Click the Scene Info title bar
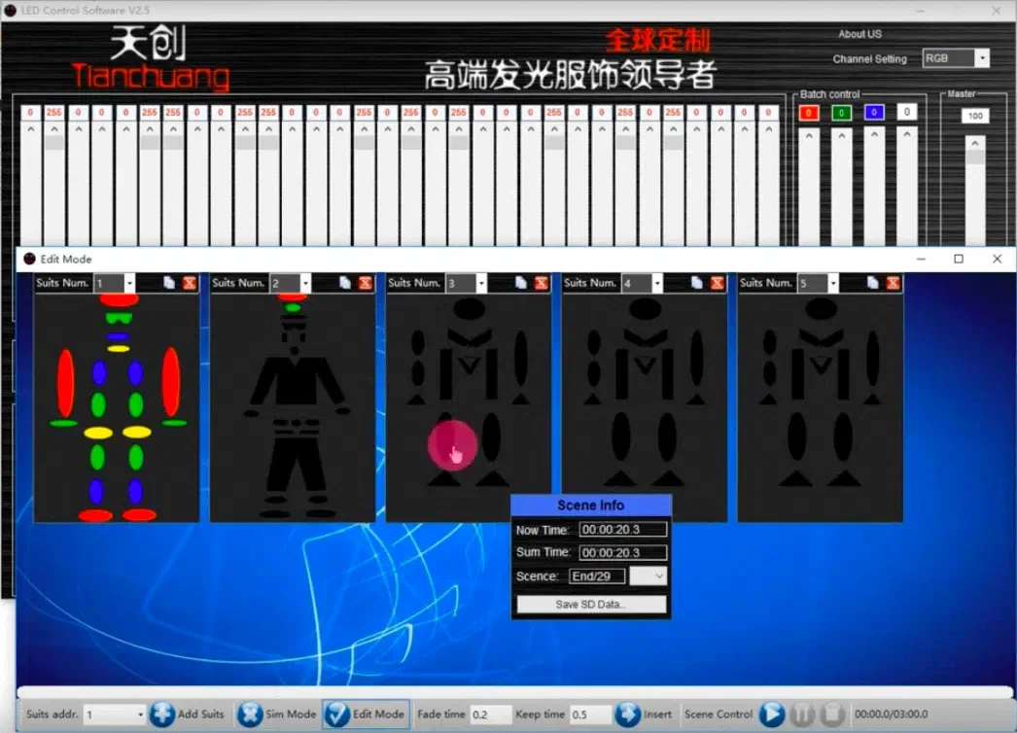 coord(591,506)
